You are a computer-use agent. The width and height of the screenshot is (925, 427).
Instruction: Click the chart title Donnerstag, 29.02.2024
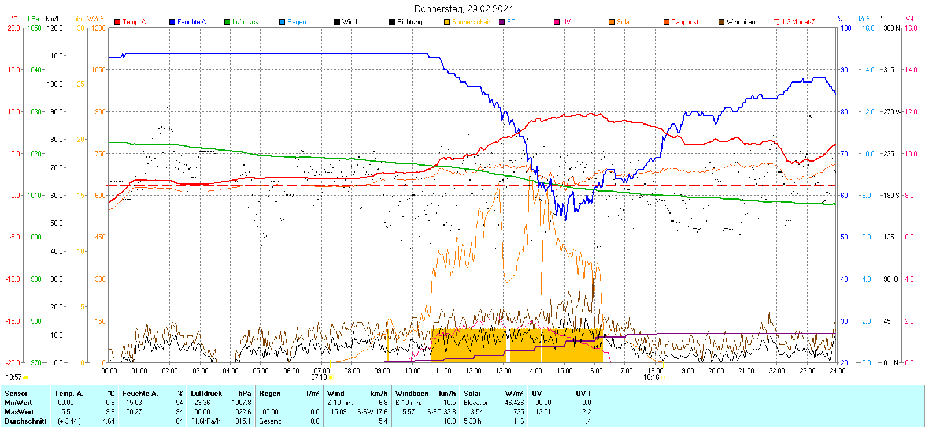coord(463,9)
